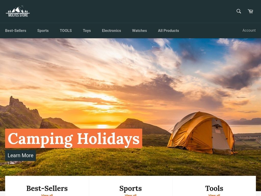Click the Molyes Store logo
261x196 pixels.
click(18, 11)
